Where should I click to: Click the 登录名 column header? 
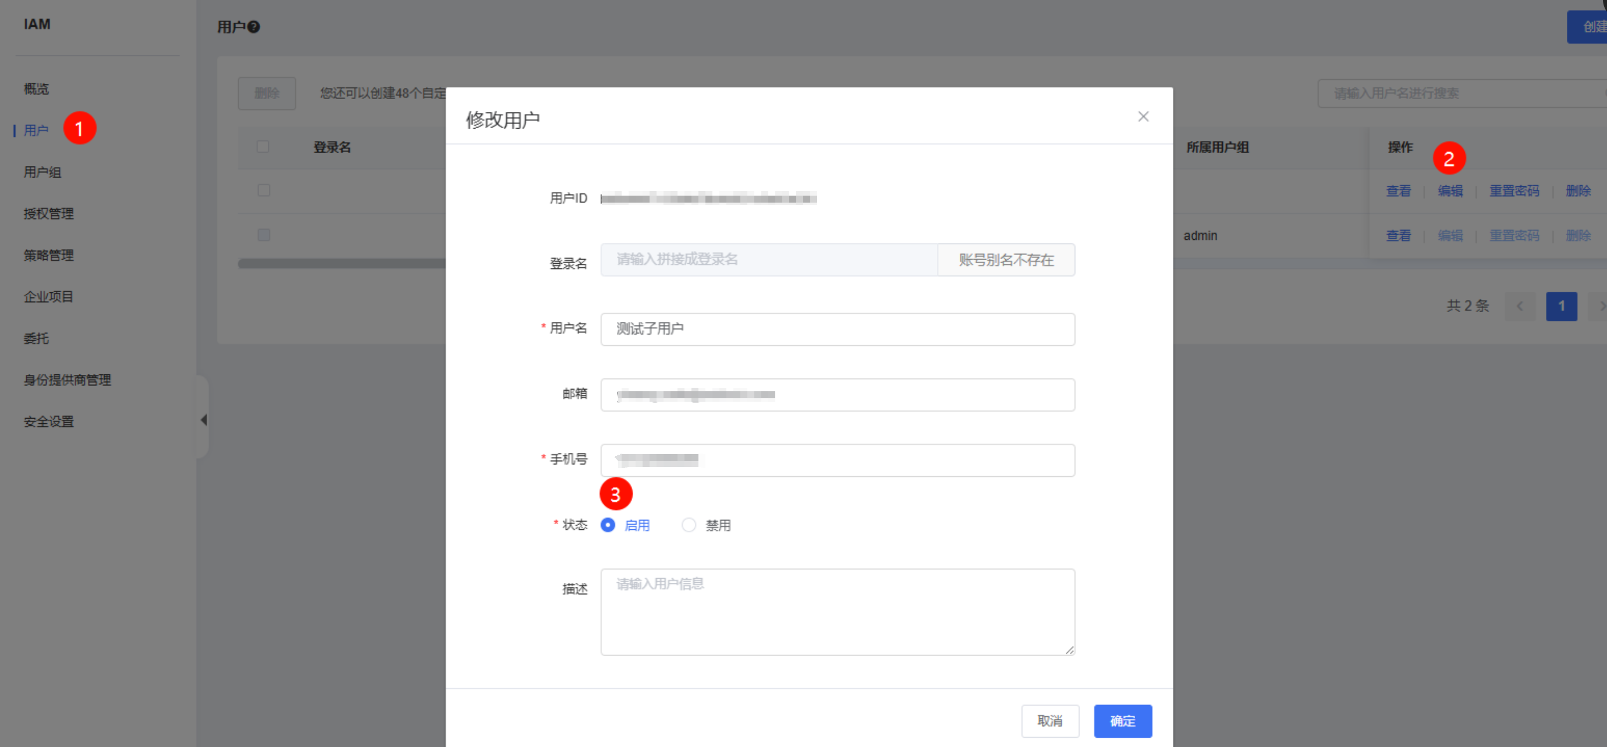[x=332, y=147]
